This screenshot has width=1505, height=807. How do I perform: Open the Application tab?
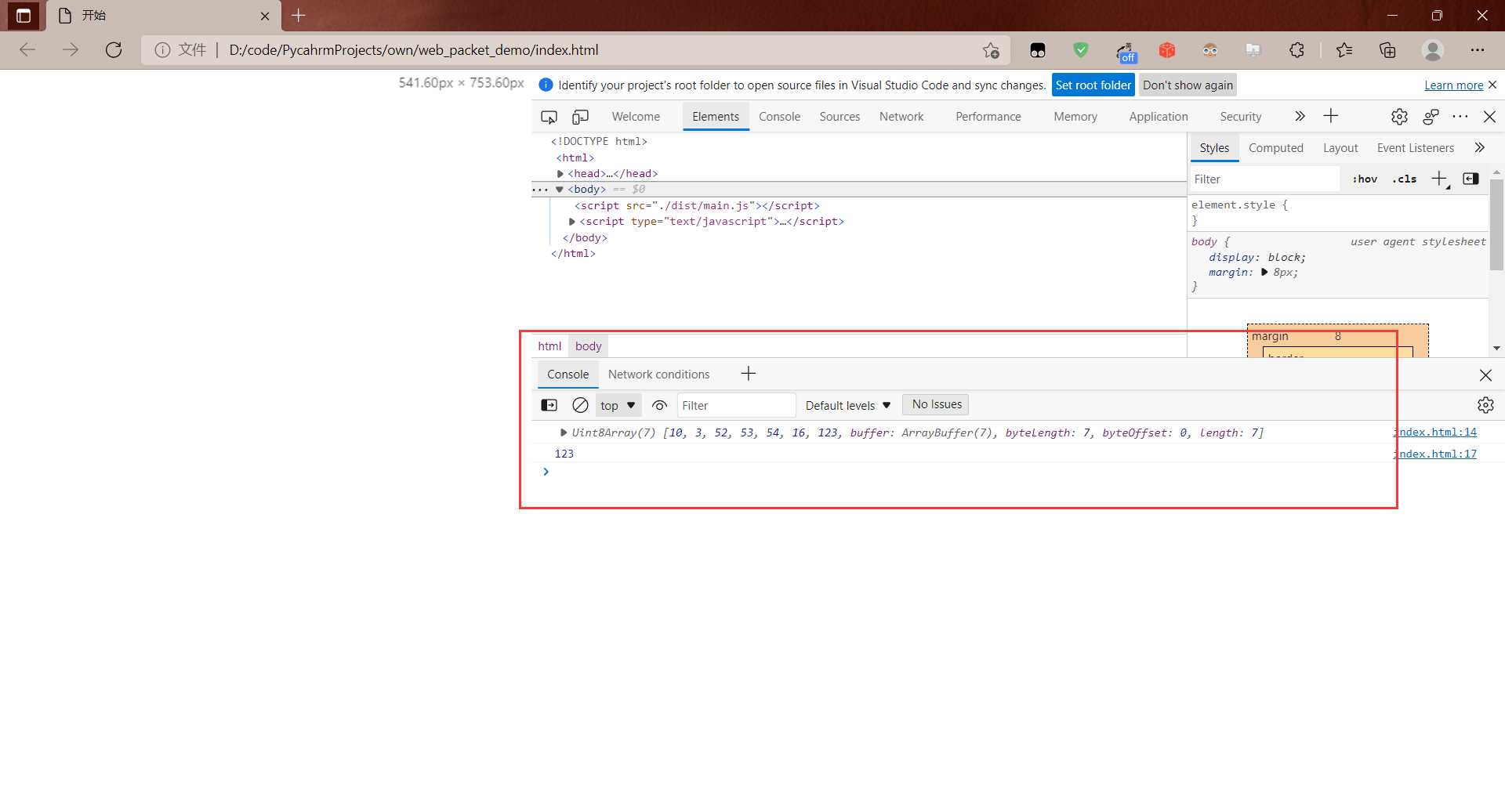(x=1159, y=117)
